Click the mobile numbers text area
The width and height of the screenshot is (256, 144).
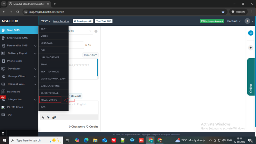tap(82, 69)
